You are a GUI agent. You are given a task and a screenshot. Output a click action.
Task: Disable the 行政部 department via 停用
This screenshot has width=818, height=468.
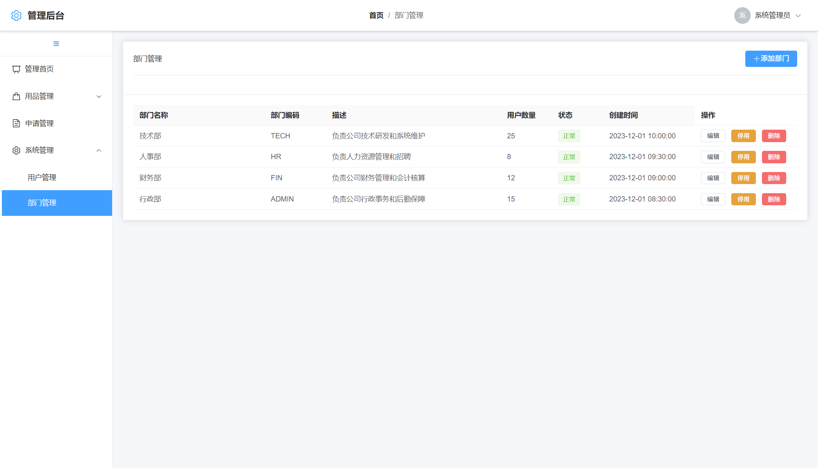(743, 200)
